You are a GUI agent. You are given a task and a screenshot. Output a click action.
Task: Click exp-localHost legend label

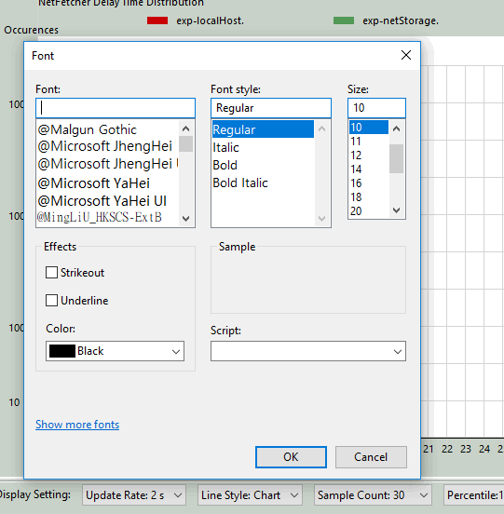point(211,20)
